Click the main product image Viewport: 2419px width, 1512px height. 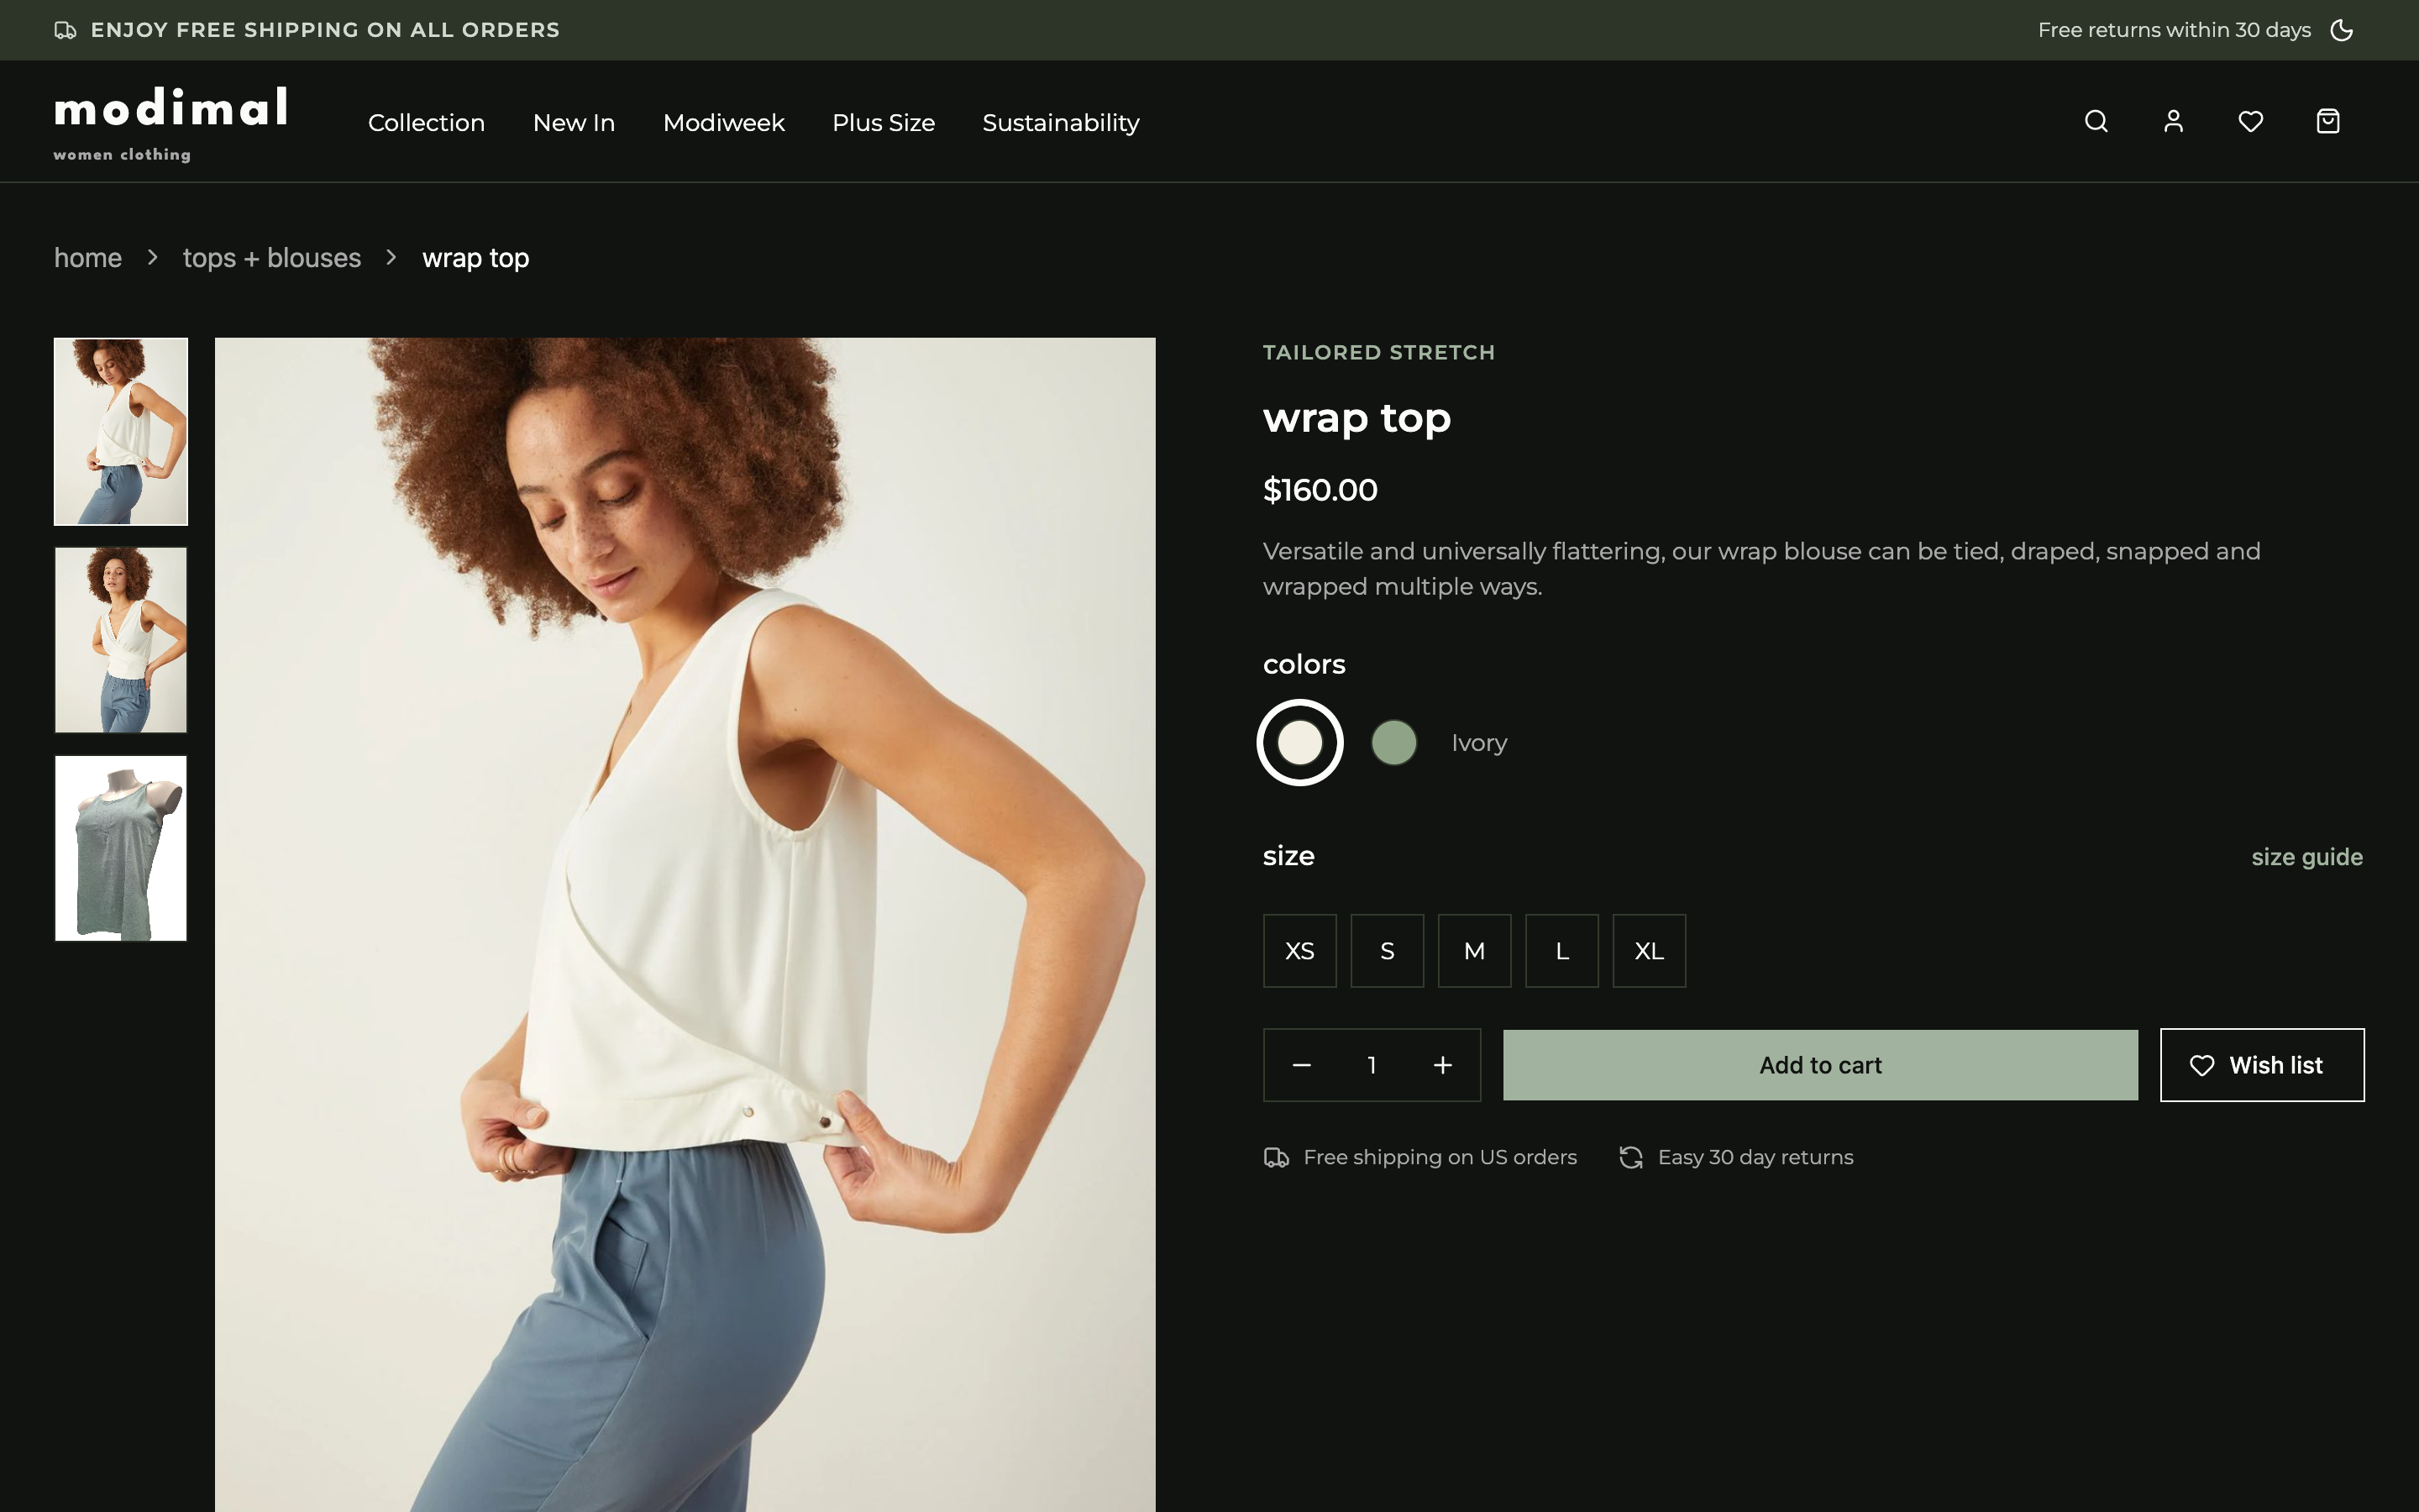[x=685, y=924]
